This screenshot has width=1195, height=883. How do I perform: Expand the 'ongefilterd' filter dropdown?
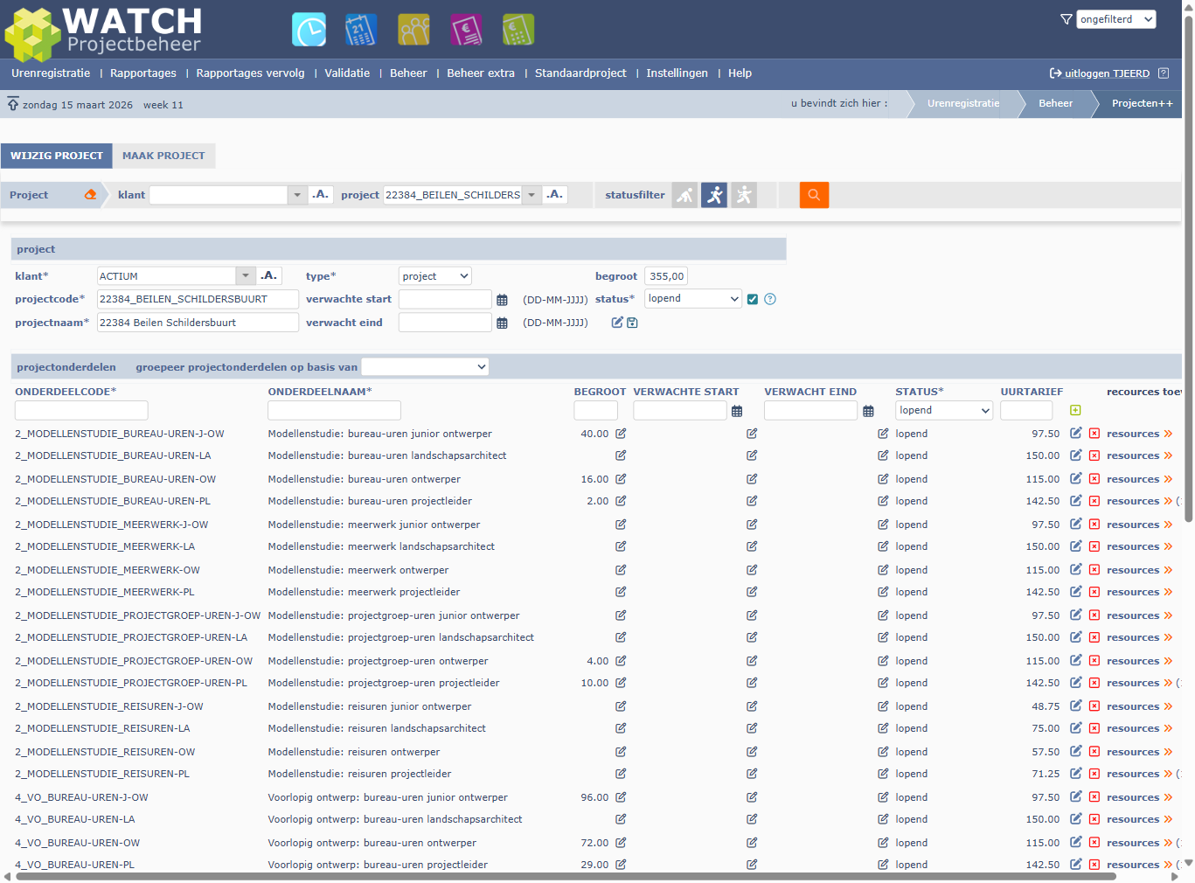pos(1115,19)
